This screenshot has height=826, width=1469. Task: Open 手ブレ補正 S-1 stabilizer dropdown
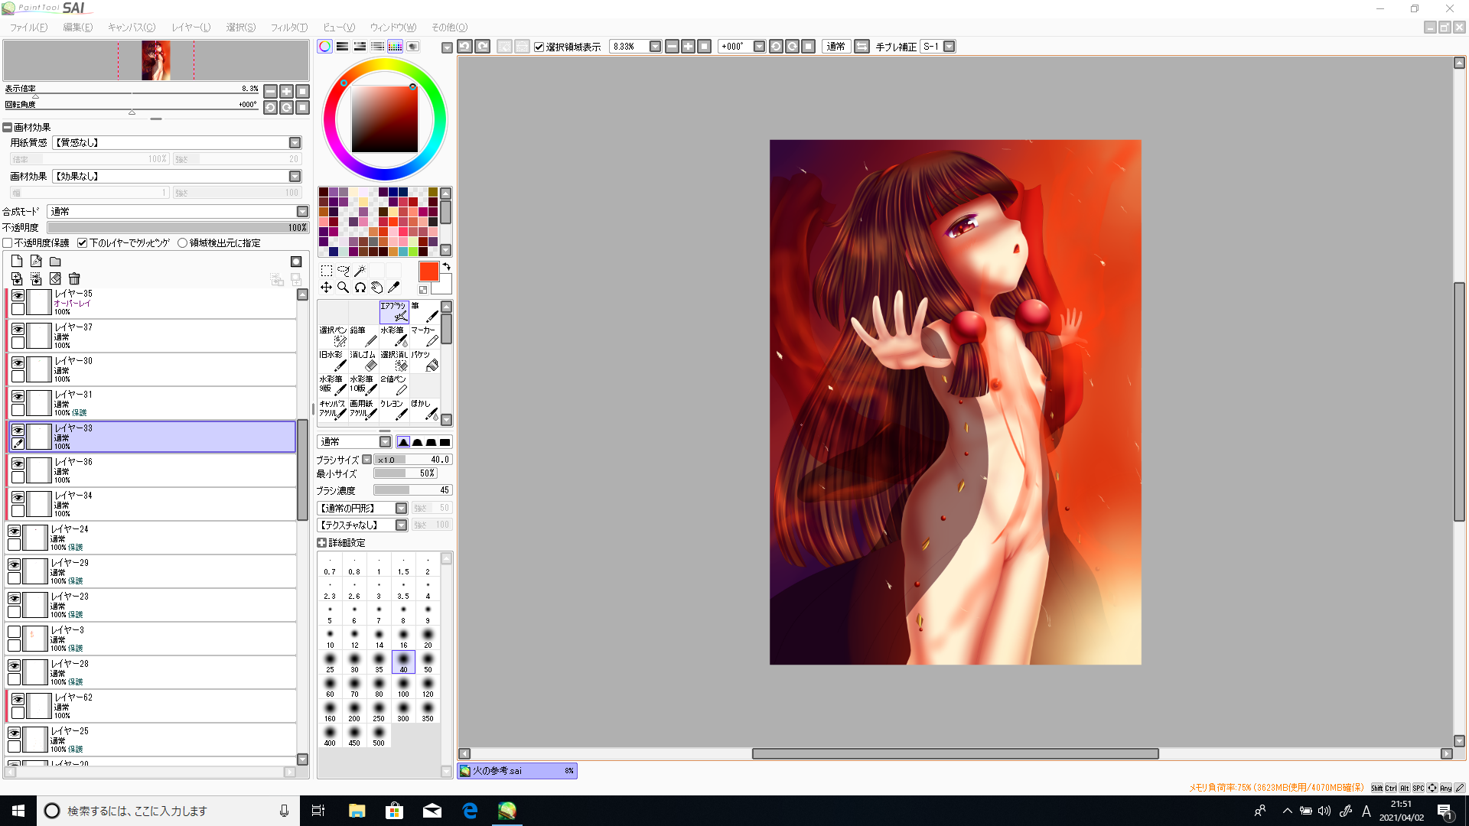point(949,47)
